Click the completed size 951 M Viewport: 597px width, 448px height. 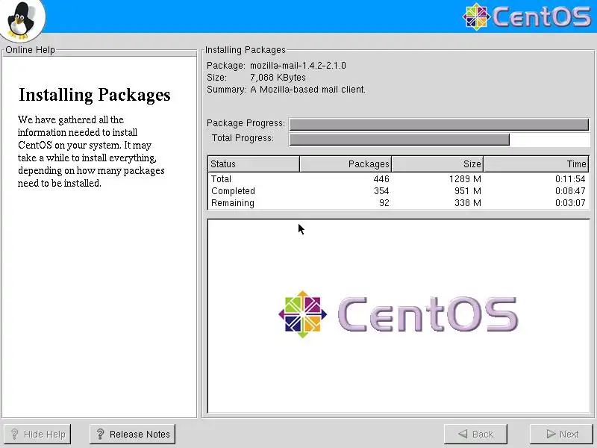[468, 191]
